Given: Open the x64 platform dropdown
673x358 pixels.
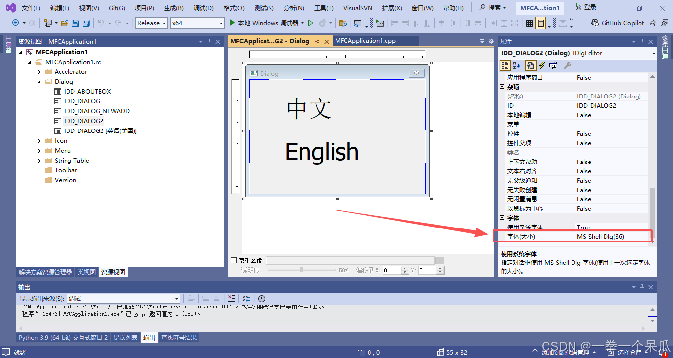Looking at the screenshot, I should pos(198,23).
